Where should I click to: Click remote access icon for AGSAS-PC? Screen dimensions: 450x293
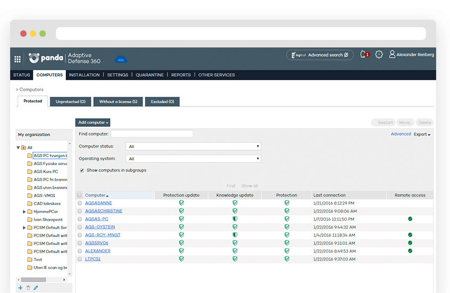(410, 219)
